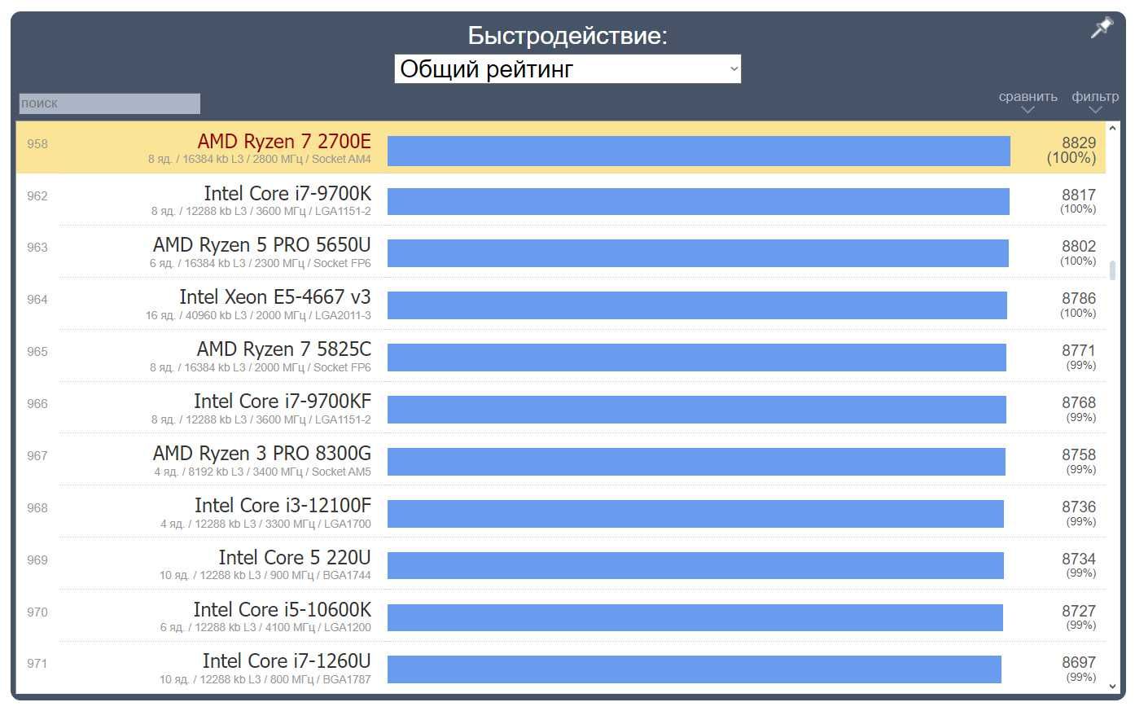Open Intel Core i5-10600K entry
This screenshot has height=711, width=1135.
283,610
